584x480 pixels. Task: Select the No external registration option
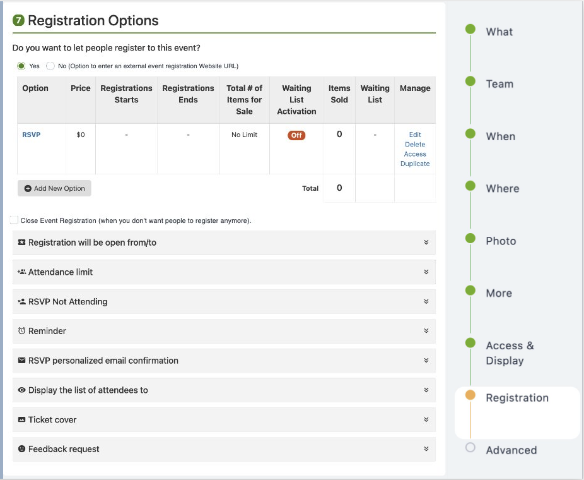point(50,65)
